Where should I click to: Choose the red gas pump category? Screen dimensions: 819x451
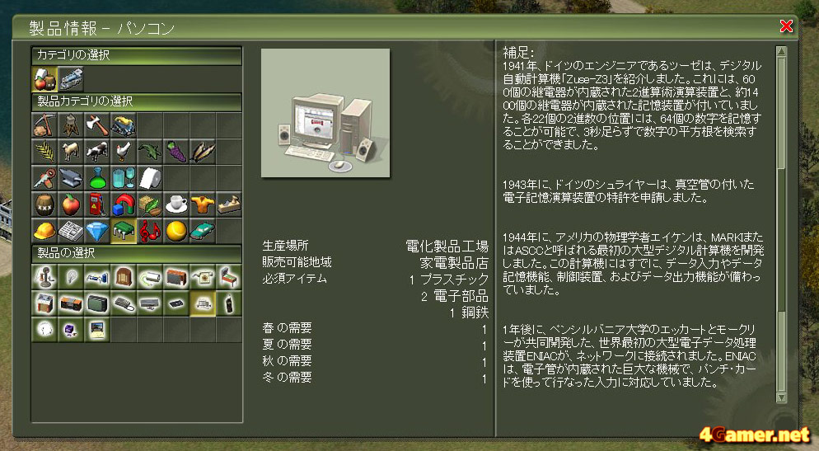pos(97,204)
